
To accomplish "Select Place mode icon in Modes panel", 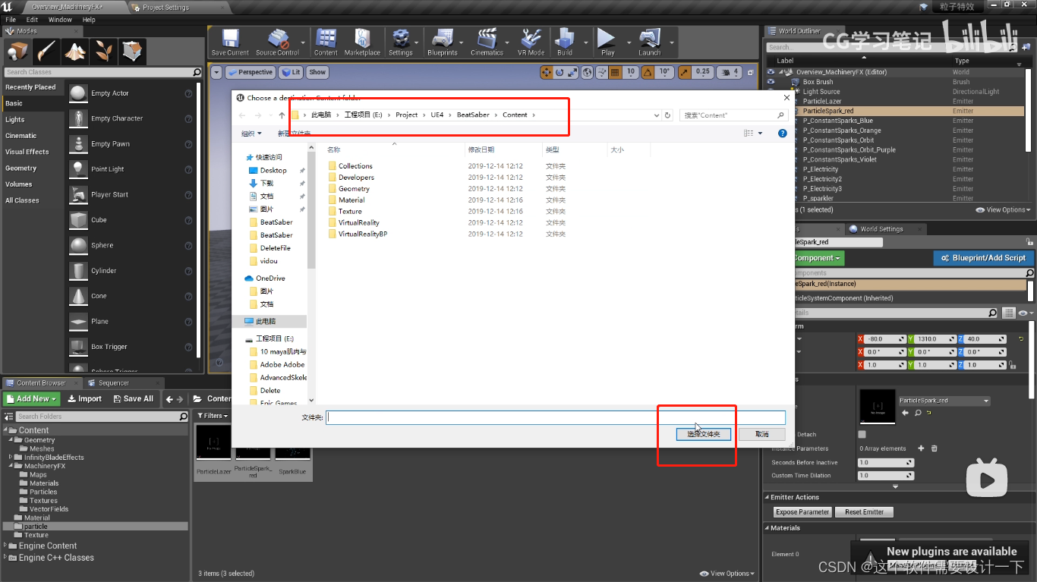I will (x=17, y=51).
